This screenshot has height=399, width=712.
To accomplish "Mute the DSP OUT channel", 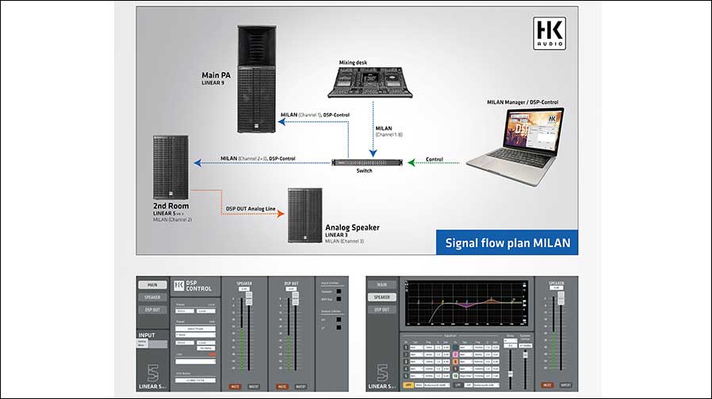I will pos(281,387).
